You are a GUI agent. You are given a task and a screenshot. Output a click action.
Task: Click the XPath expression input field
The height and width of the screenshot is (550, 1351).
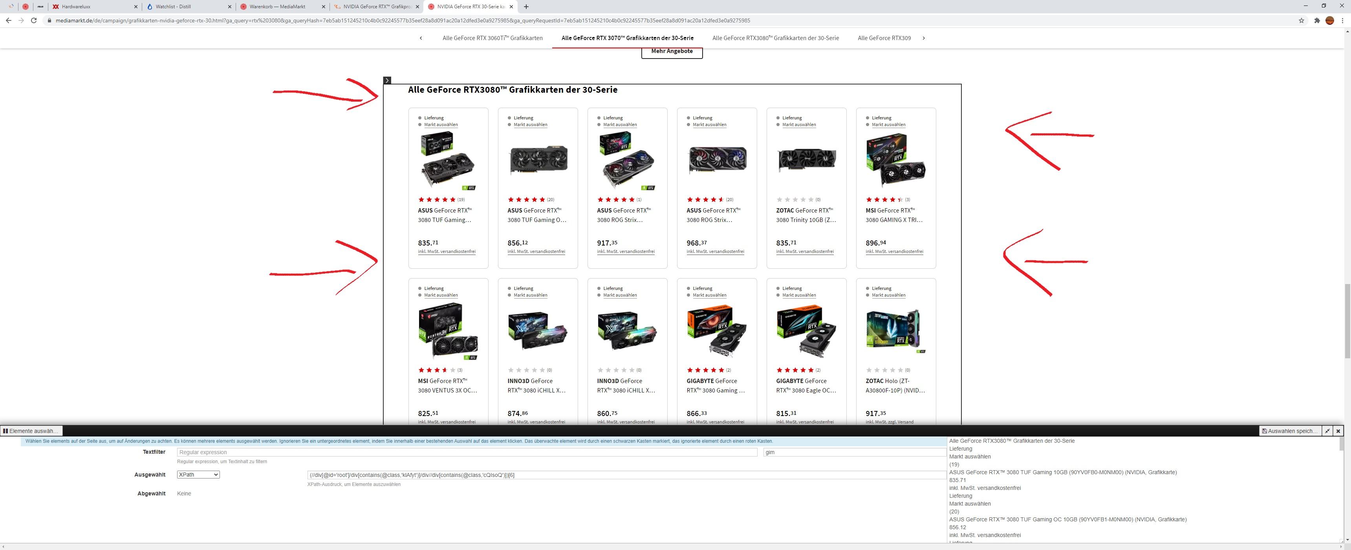(x=626, y=475)
